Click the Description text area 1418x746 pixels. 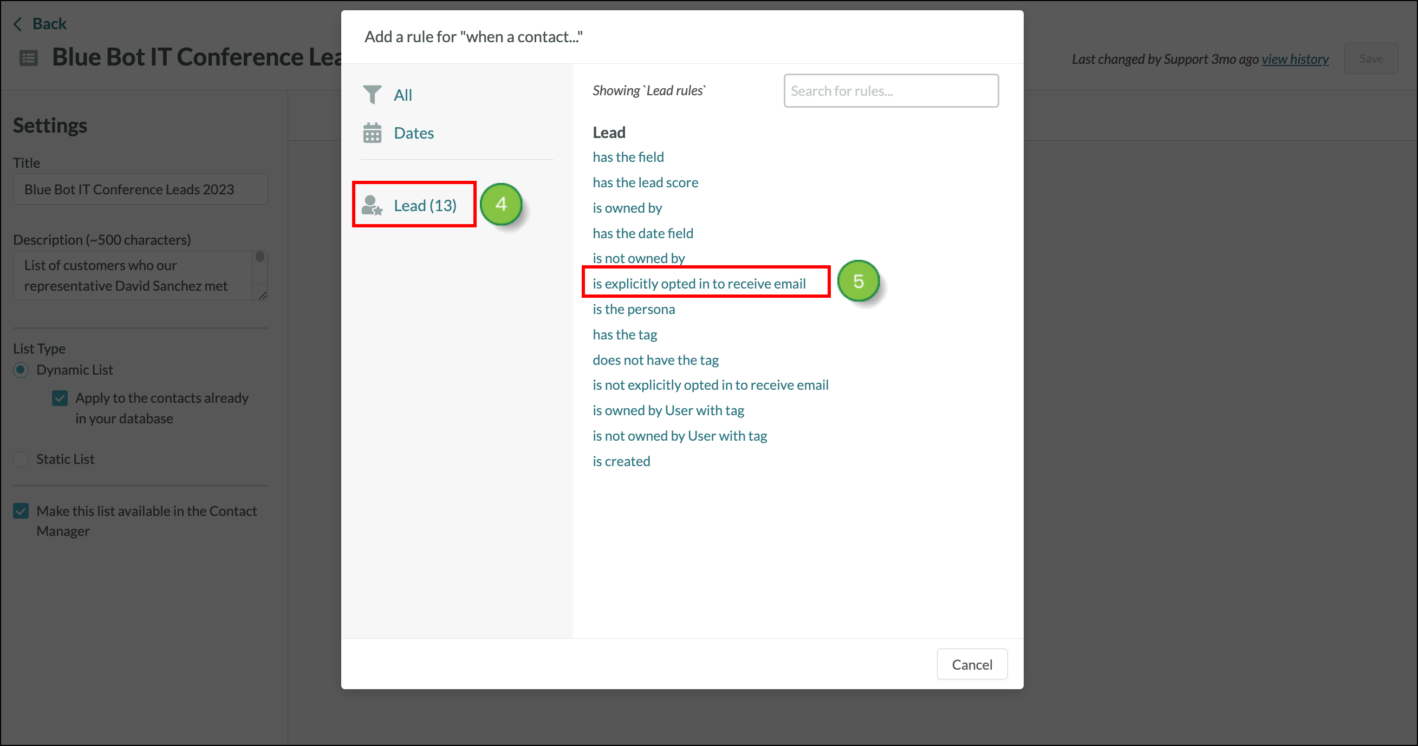[140, 276]
